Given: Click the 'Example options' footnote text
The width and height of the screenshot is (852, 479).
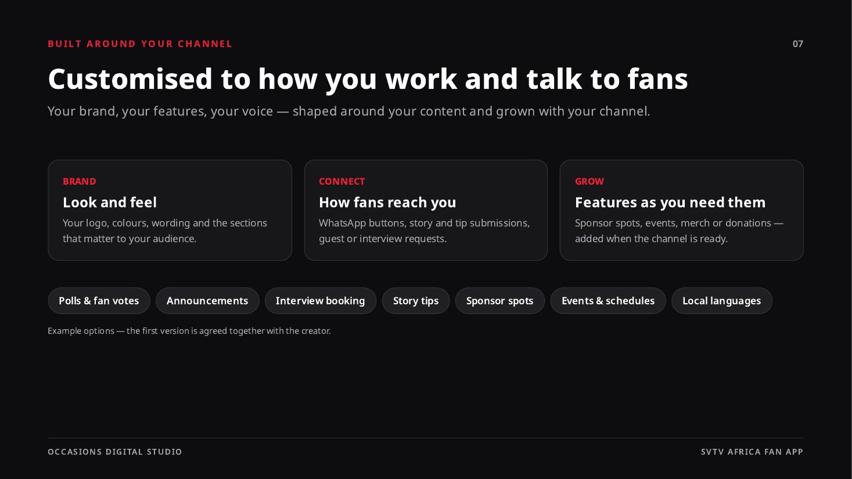Looking at the screenshot, I should pos(189,331).
